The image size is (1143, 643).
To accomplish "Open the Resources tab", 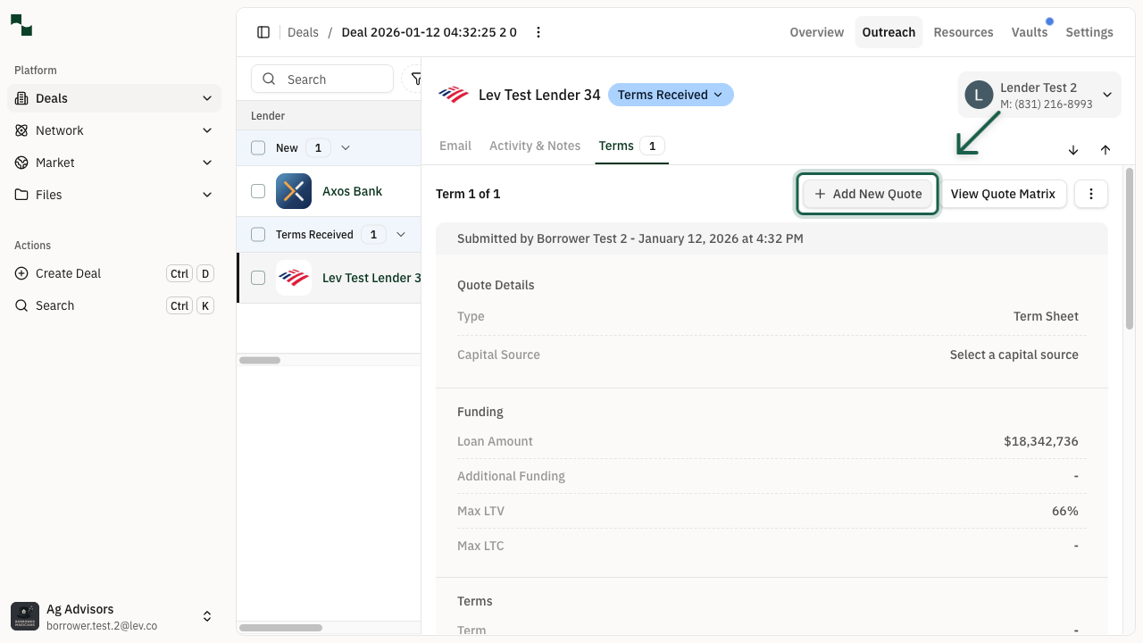I will click(964, 32).
